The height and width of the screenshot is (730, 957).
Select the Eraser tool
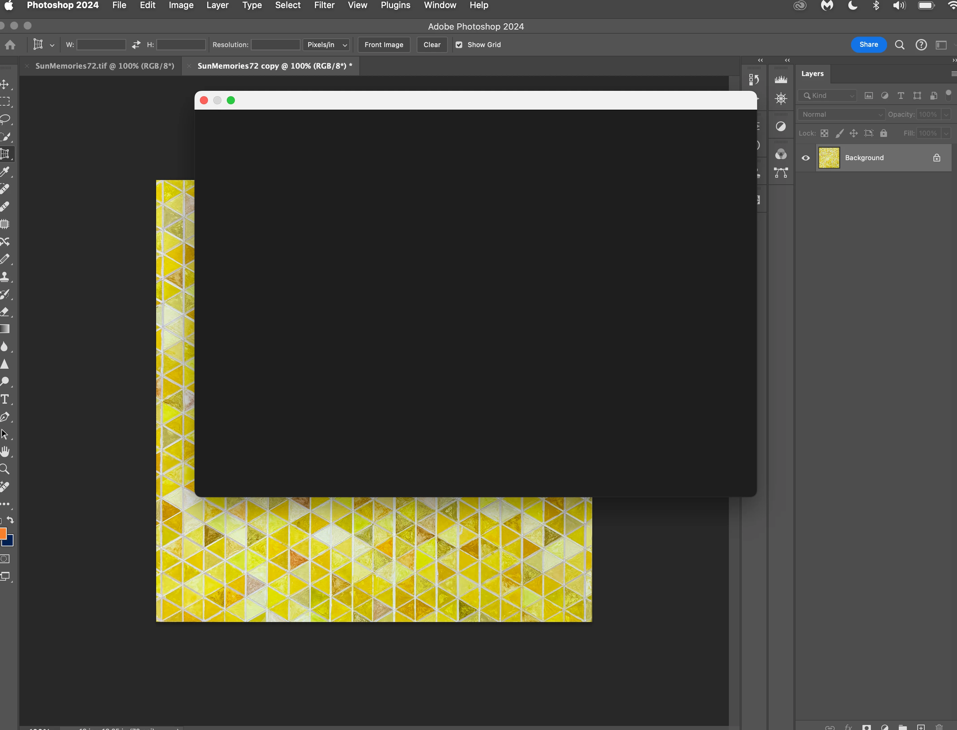[x=5, y=312]
